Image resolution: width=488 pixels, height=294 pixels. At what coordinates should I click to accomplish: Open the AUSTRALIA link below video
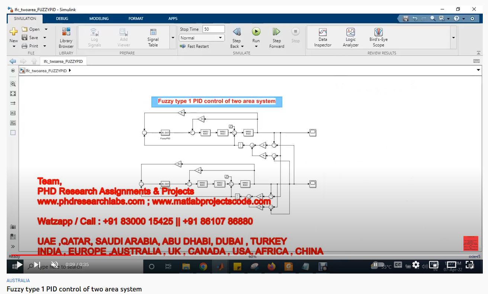tap(18, 281)
